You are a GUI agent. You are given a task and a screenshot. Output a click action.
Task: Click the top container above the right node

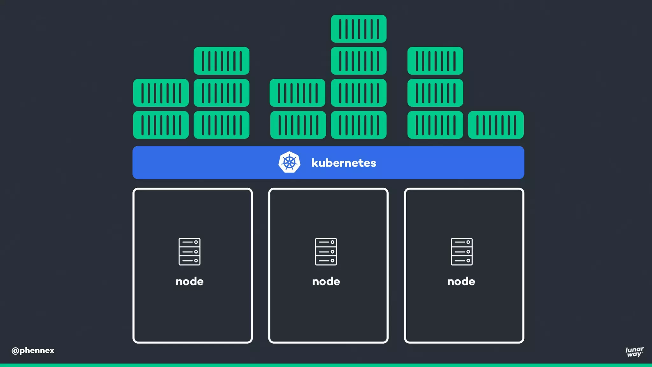[x=435, y=61]
